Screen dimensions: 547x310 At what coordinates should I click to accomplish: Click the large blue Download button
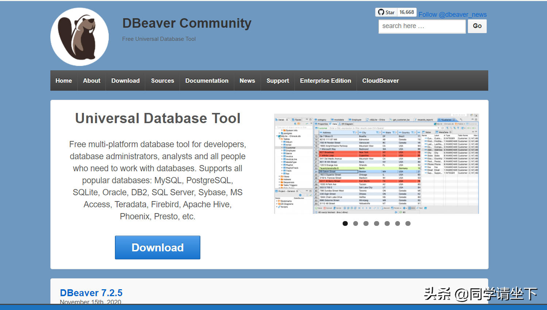158,248
